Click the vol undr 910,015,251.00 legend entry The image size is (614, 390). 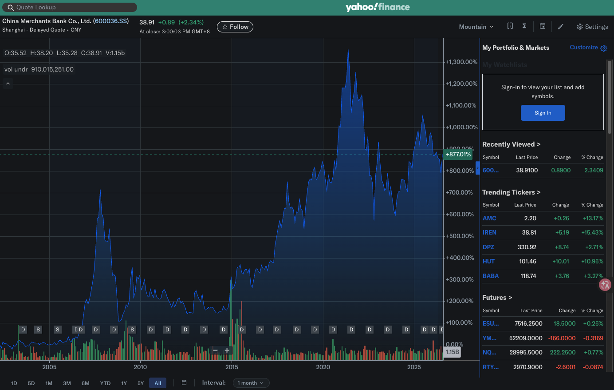[39, 69]
